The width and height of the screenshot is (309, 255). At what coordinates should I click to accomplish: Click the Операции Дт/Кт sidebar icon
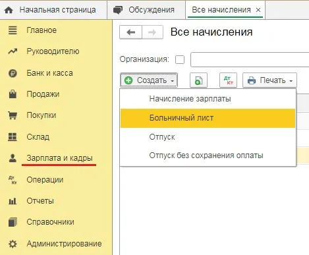(13, 180)
